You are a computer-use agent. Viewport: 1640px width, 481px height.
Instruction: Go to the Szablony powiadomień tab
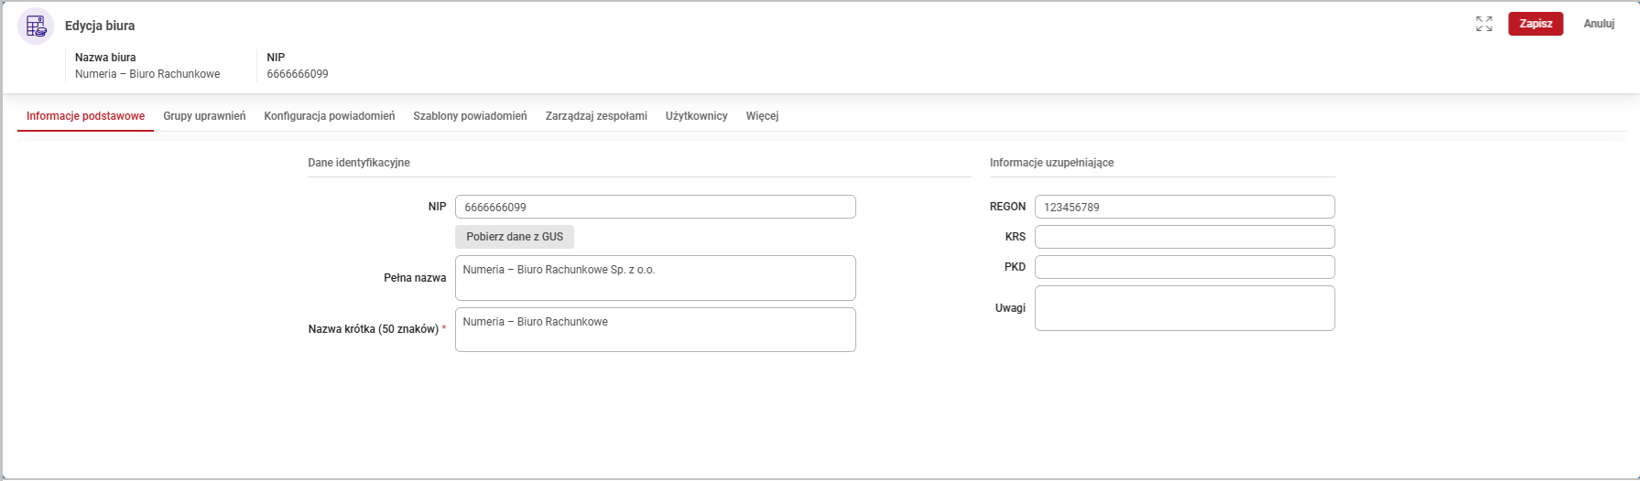pyautogui.click(x=470, y=116)
